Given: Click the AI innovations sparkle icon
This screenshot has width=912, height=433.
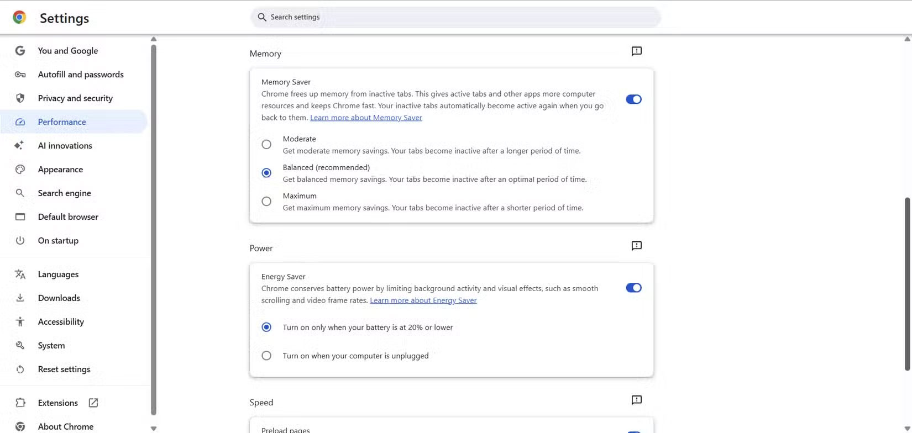Looking at the screenshot, I should tap(20, 145).
